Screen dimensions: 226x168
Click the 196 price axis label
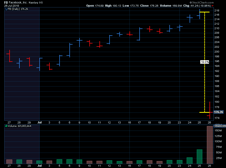tap(217, 61)
